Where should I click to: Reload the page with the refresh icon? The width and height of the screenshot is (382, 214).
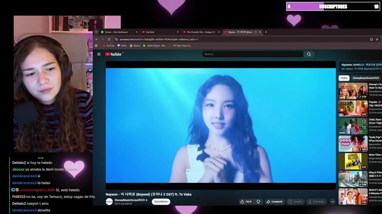109,39
